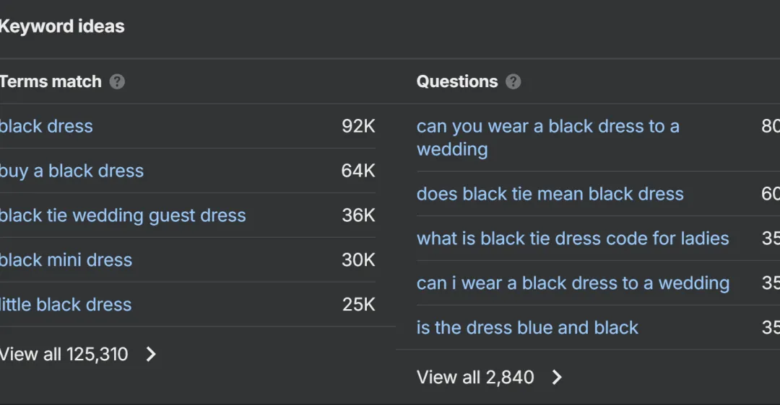Open the "black mini dress" keyword

click(x=66, y=260)
